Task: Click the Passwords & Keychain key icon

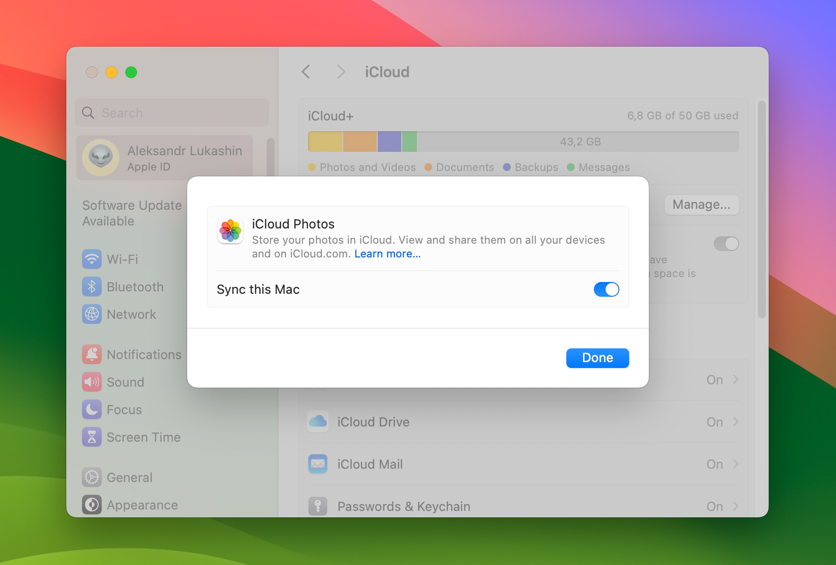Action: (x=318, y=506)
